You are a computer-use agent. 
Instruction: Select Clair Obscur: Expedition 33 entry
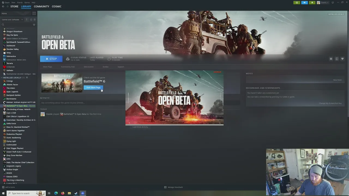point(18,117)
